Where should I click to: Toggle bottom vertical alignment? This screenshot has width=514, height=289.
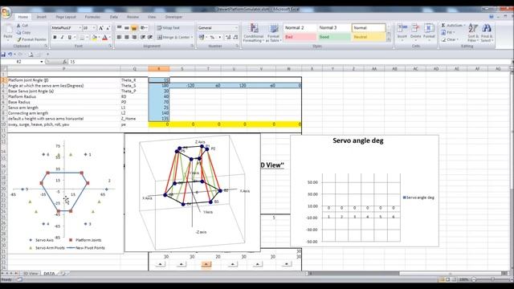(x=134, y=28)
